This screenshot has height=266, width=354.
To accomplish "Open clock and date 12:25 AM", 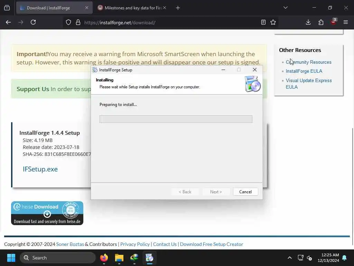I will (x=328, y=258).
